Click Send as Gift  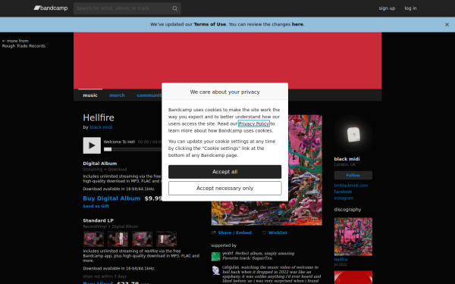96,206
